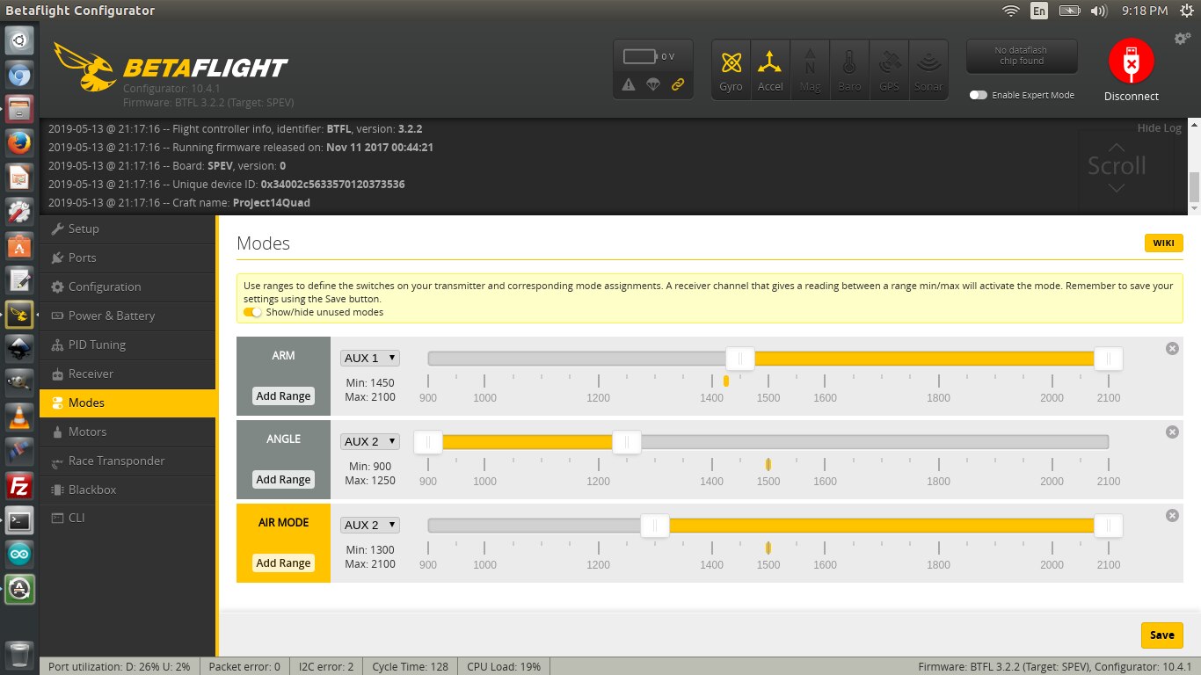Click Add Range for ARM mode
Screen dimensions: 1201x675
coord(283,396)
